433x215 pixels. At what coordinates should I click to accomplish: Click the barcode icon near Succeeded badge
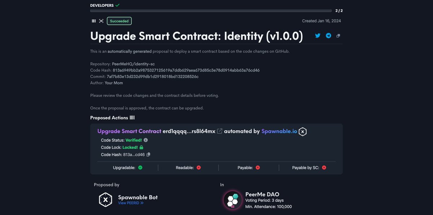pos(93,21)
